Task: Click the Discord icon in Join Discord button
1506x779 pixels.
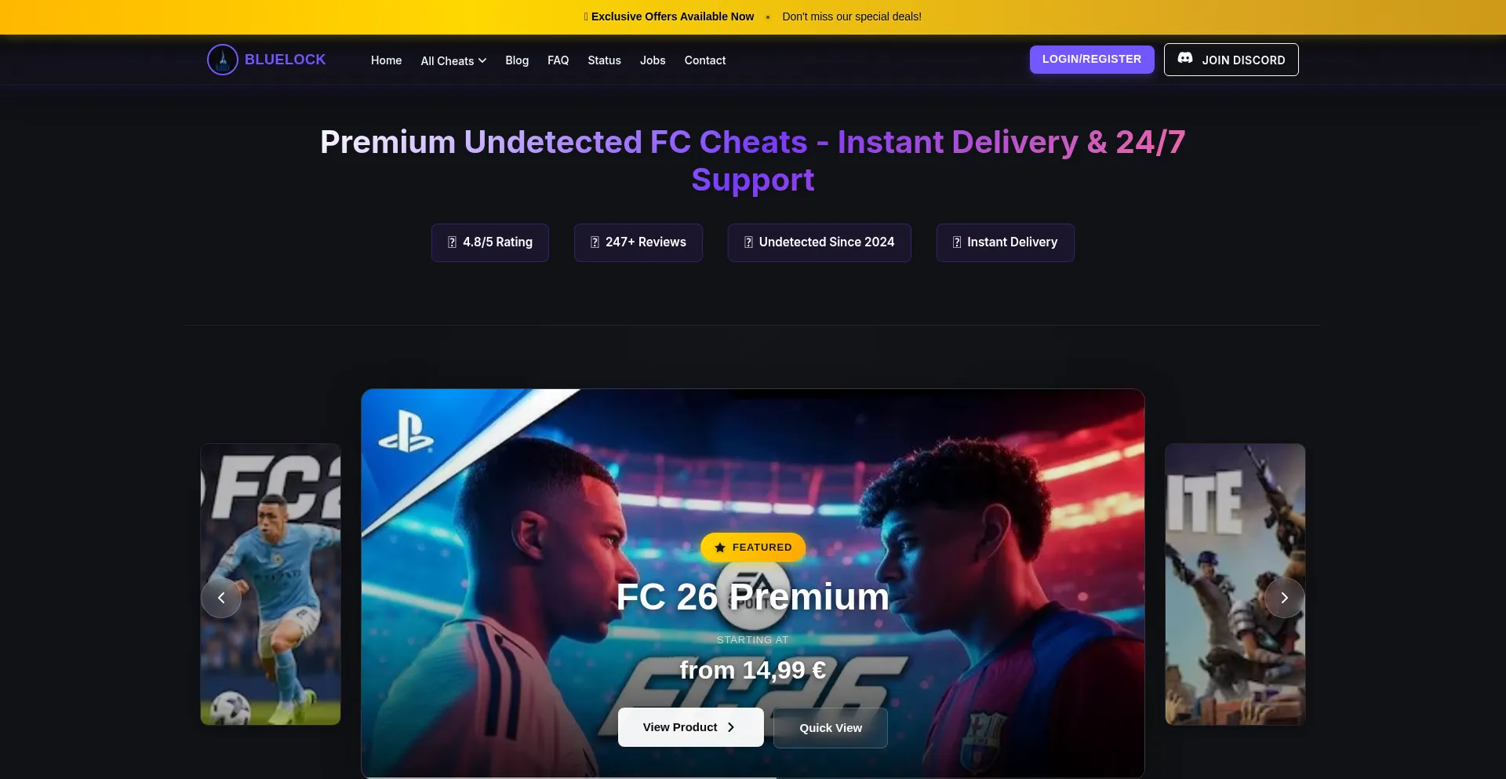Action: point(1185,59)
